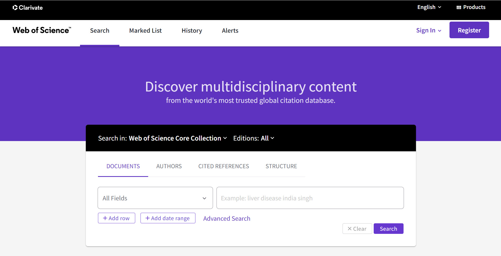501x256 pixels.
Task: Switch to the STRUCTURE tab
Action: click(x=281, y=166)
